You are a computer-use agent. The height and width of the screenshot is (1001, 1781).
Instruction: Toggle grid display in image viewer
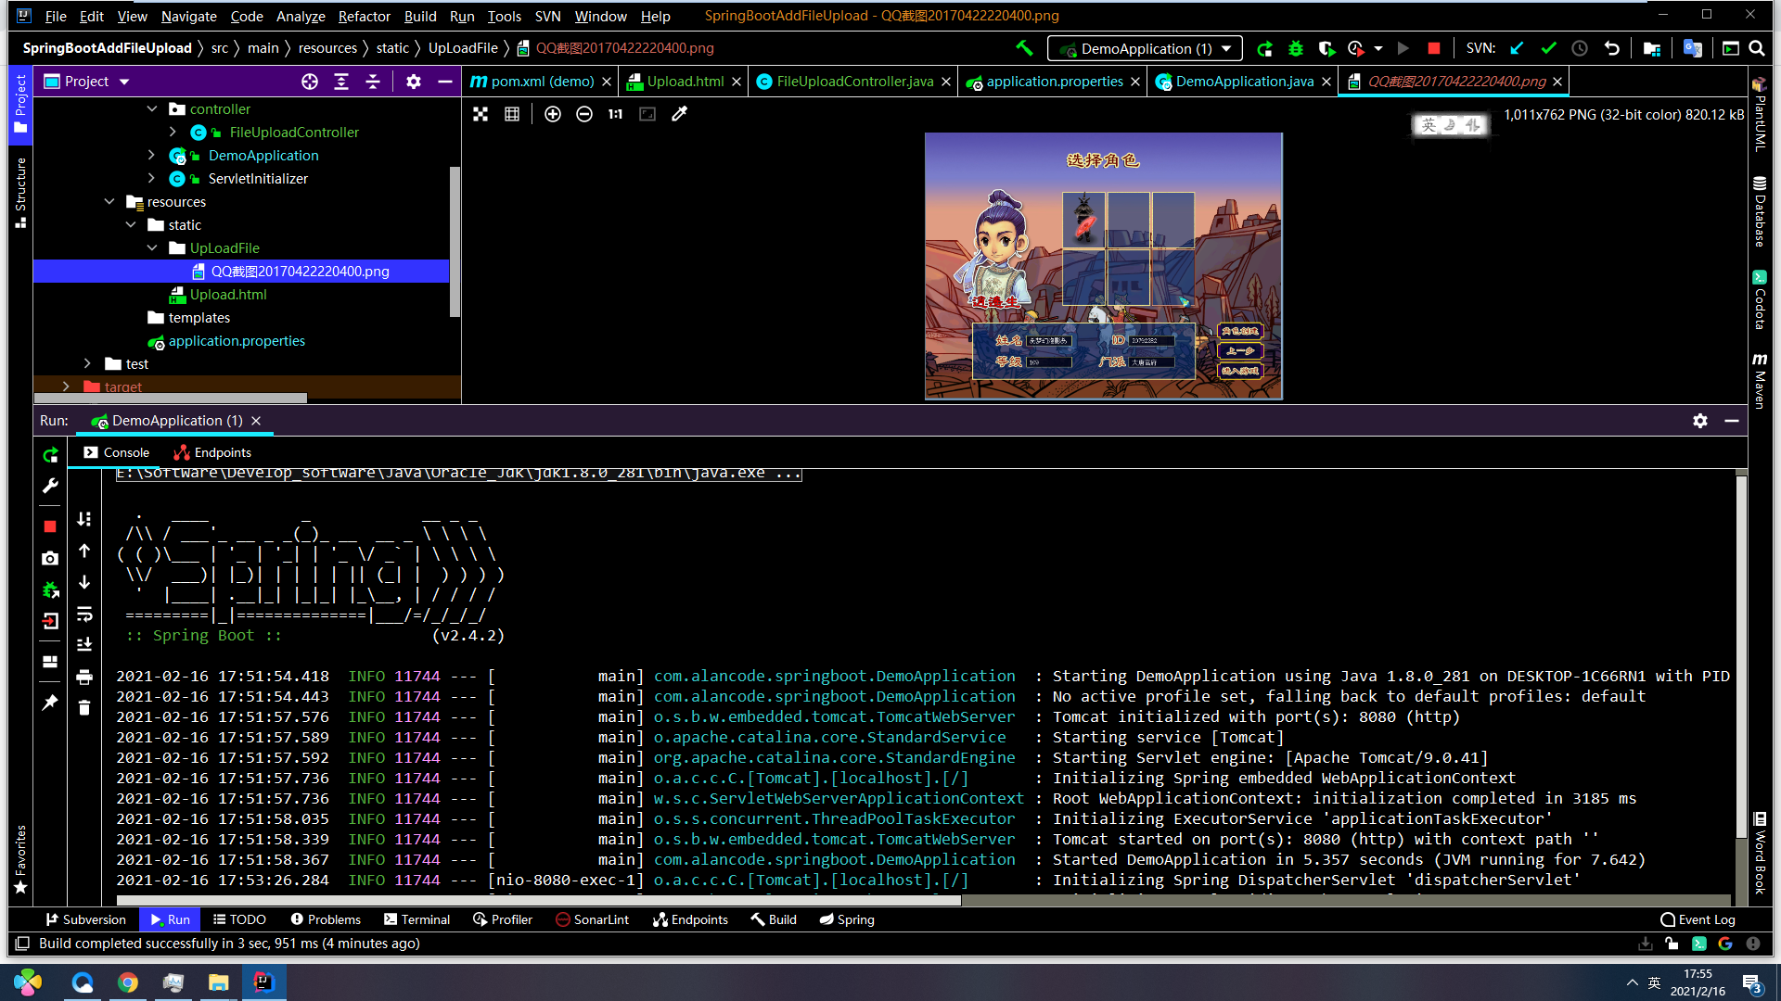tap(512, 114)
